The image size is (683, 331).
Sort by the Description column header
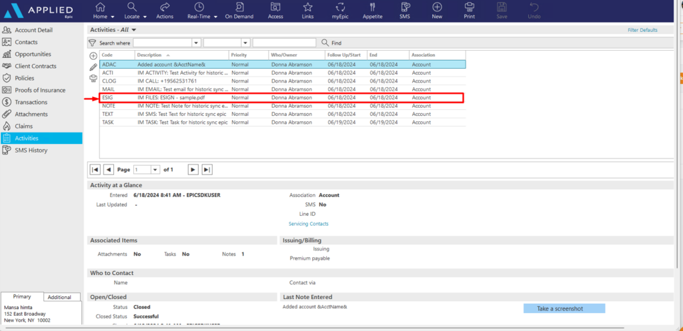(181, 55)
